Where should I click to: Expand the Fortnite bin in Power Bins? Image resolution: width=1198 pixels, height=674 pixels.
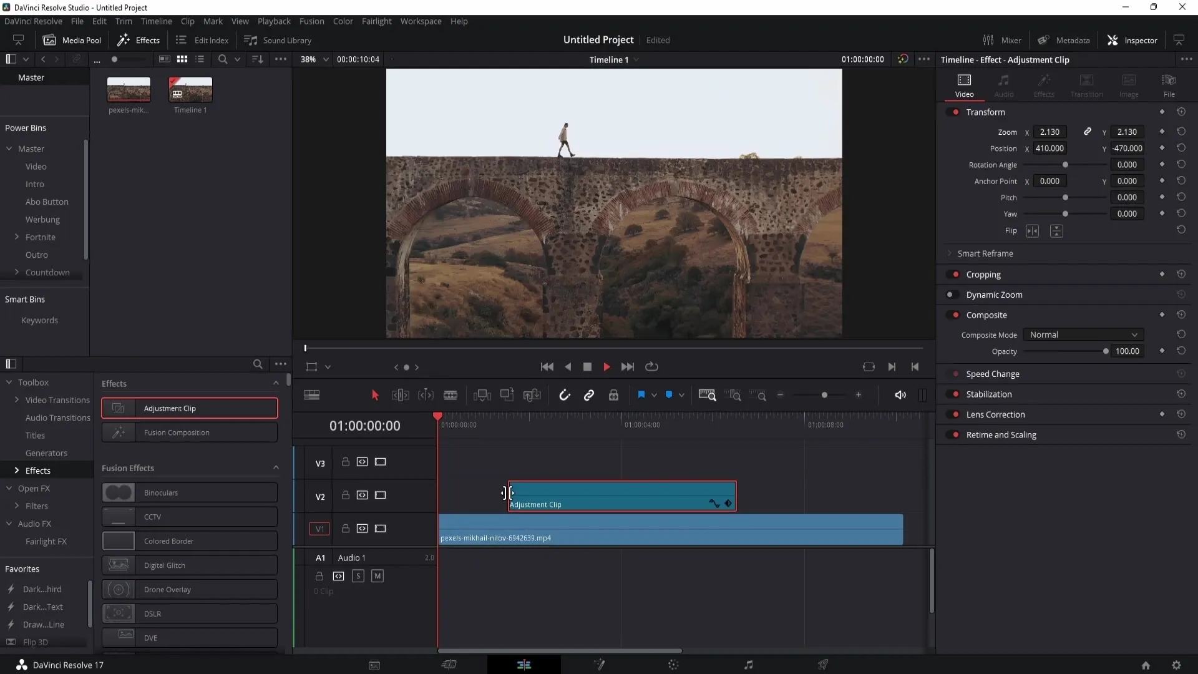point(16,237)
